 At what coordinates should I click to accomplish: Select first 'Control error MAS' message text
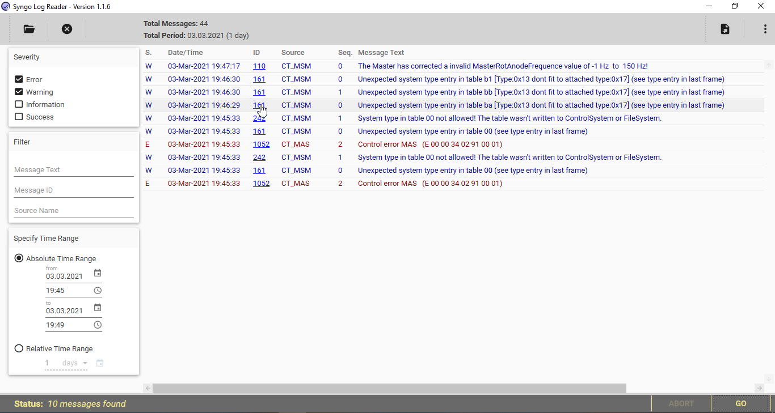[x=429, y=144]
